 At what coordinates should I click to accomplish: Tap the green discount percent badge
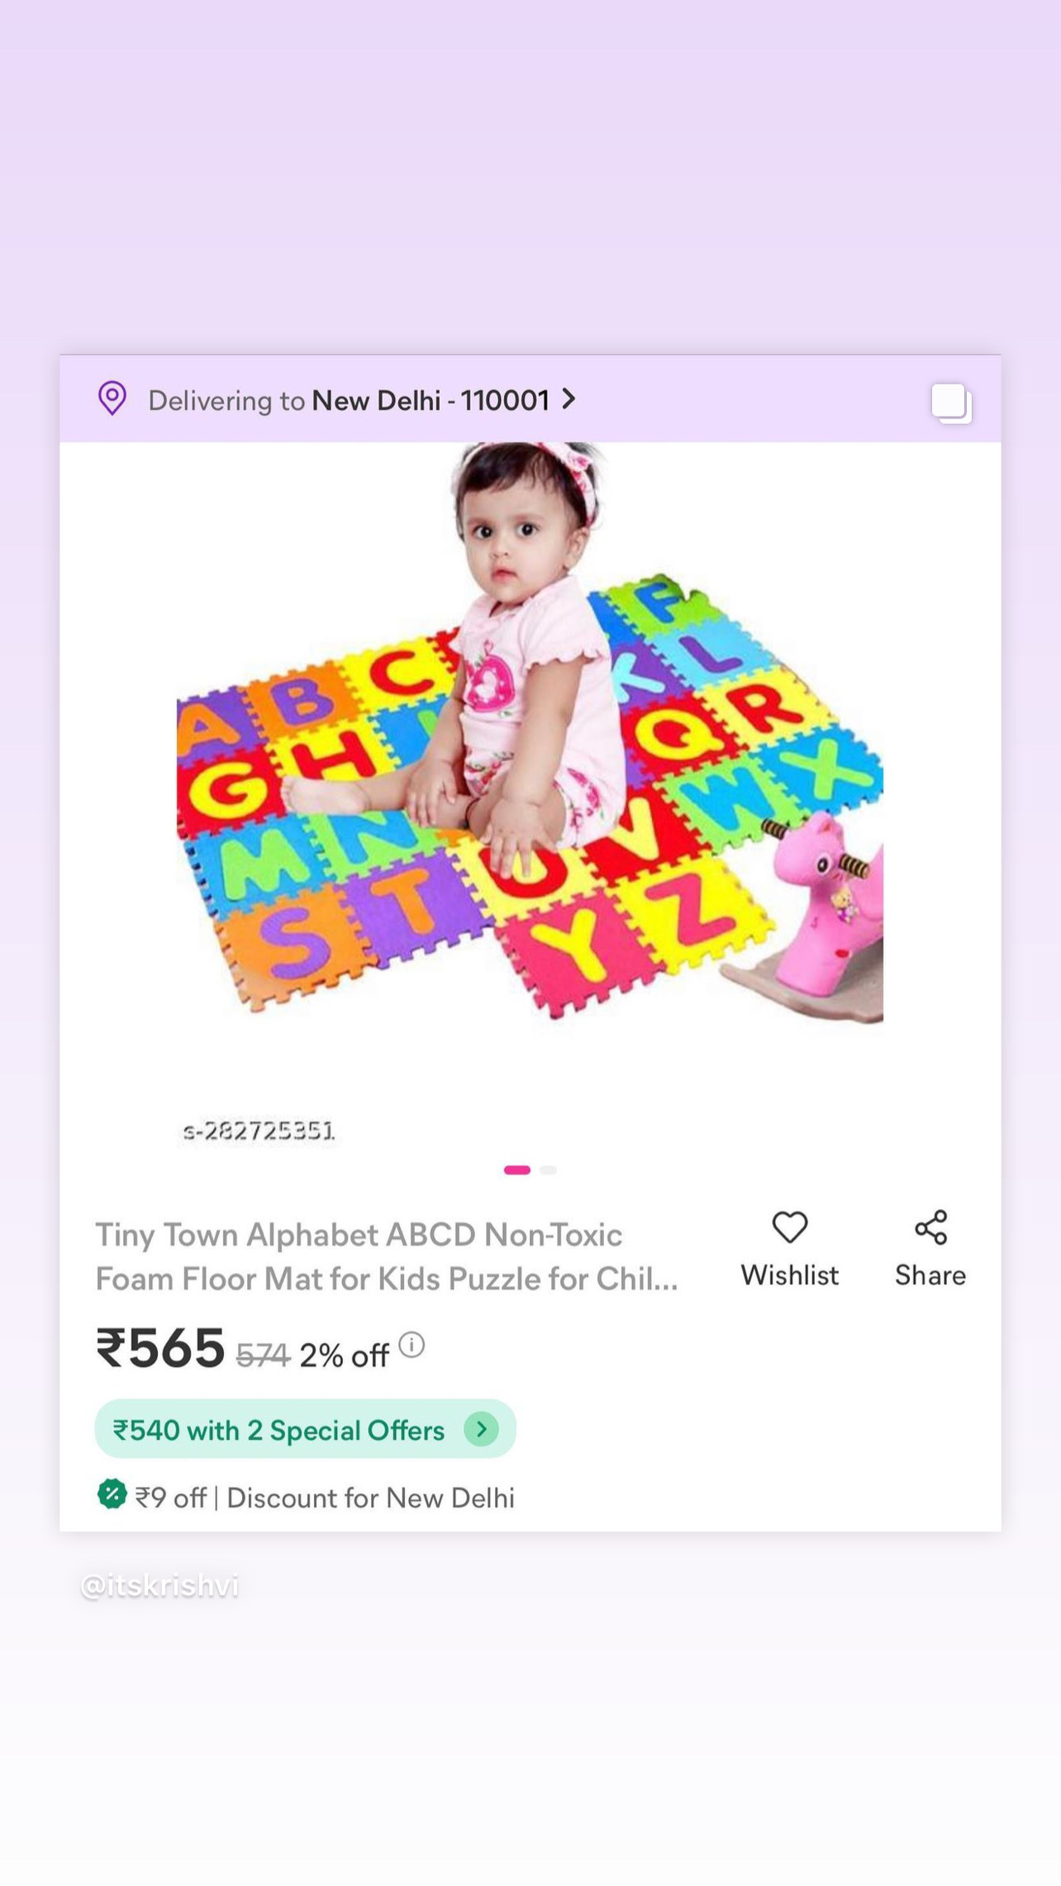point(112,1494)
